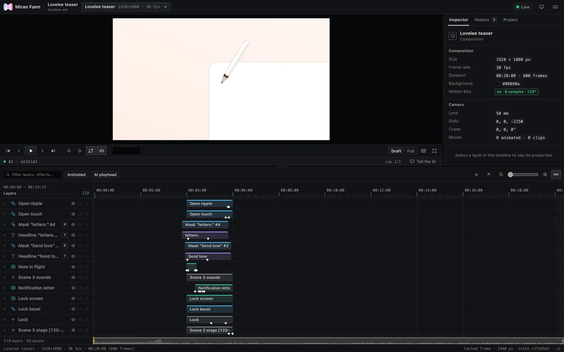
Task: Open the monitor display icon near Live
Action: coord(541,7)
